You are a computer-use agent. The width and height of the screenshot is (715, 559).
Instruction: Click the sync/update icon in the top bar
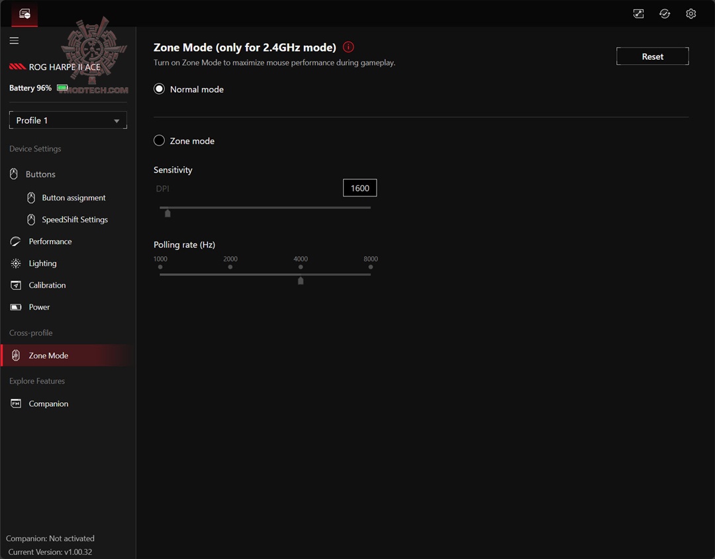(665, 14)
